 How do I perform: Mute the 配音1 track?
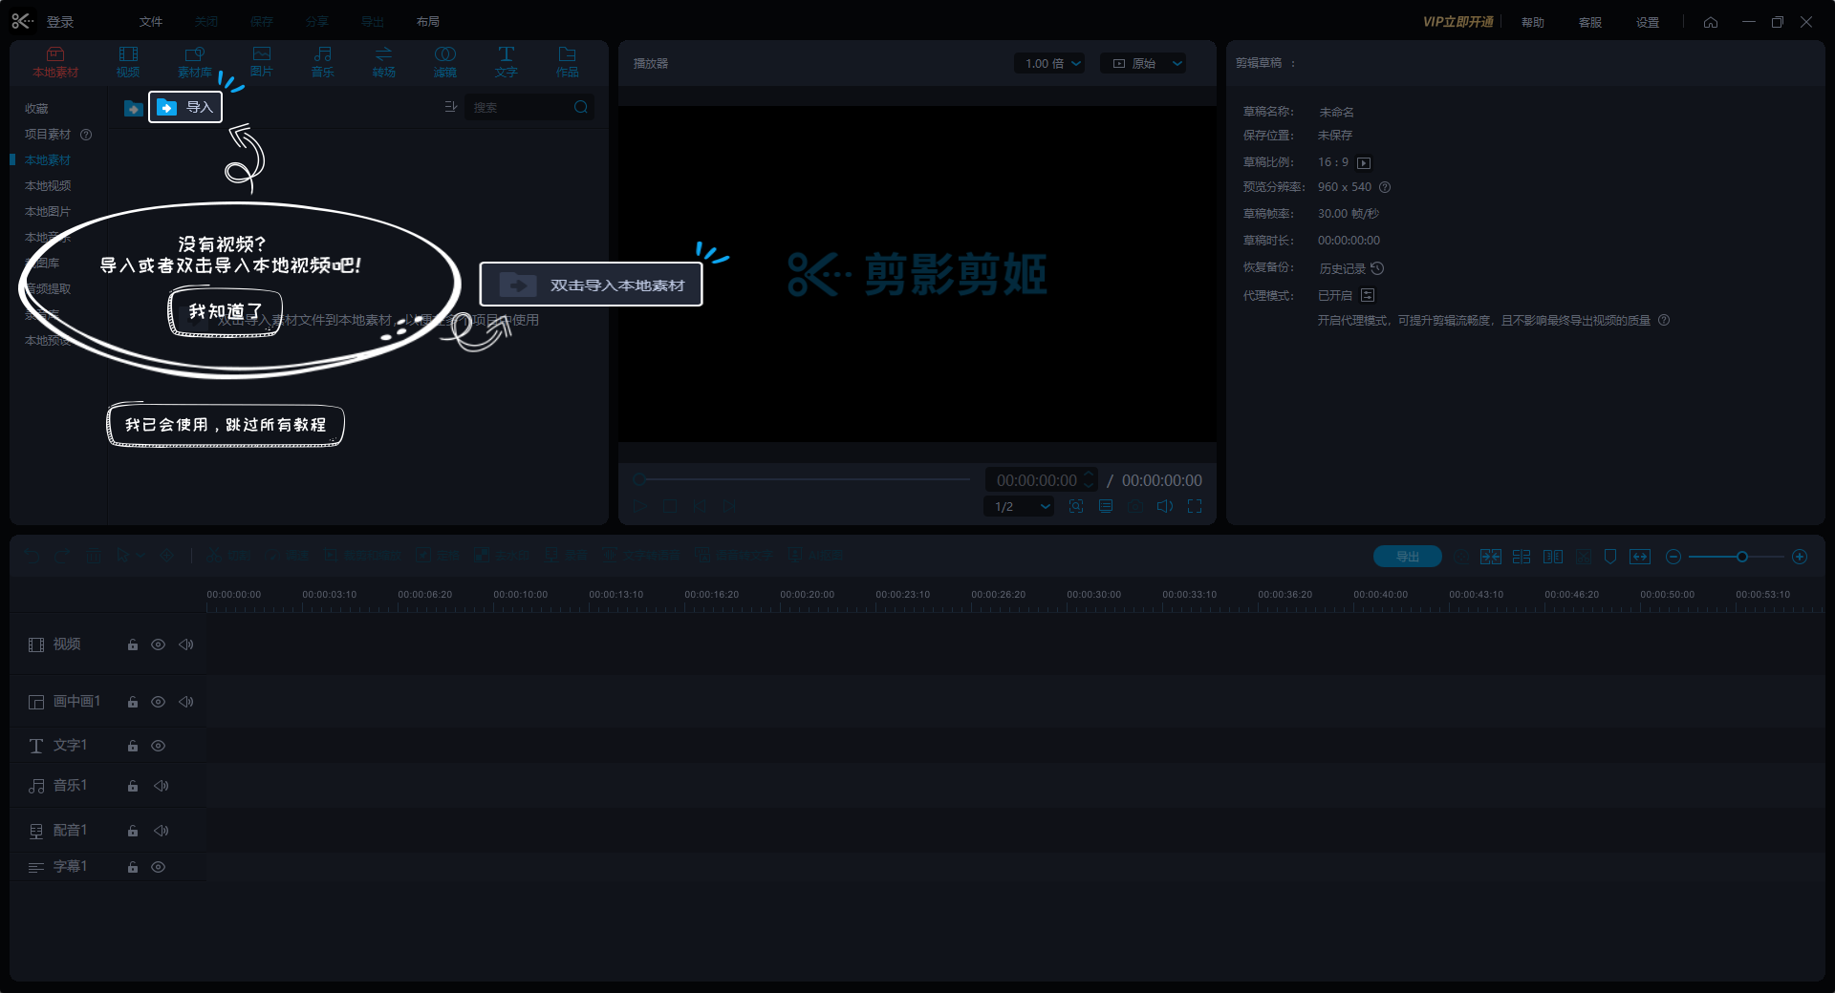tap(162, 832)
